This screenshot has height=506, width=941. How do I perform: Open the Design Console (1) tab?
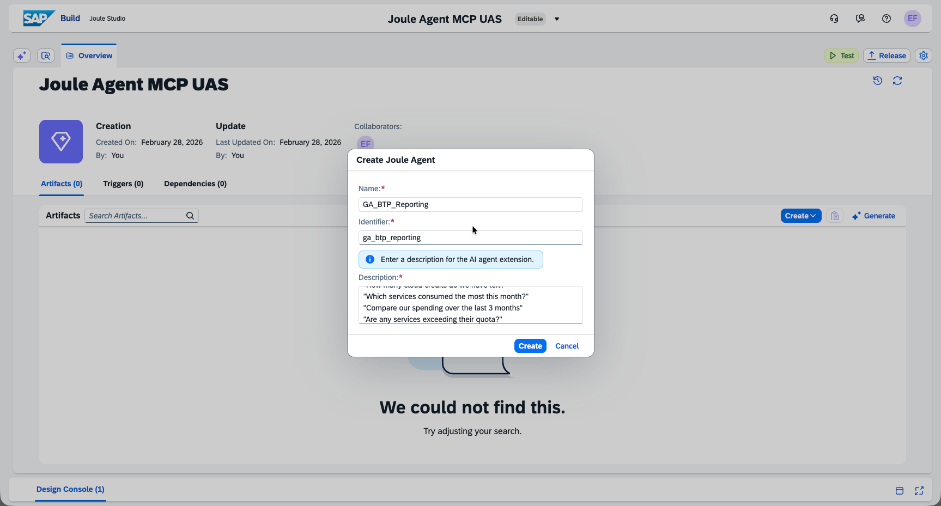(70, 489)
